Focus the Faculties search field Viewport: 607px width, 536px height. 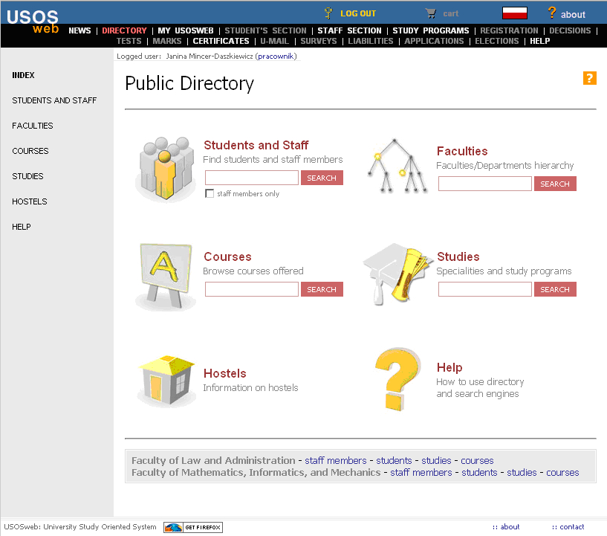coord(485,184)
